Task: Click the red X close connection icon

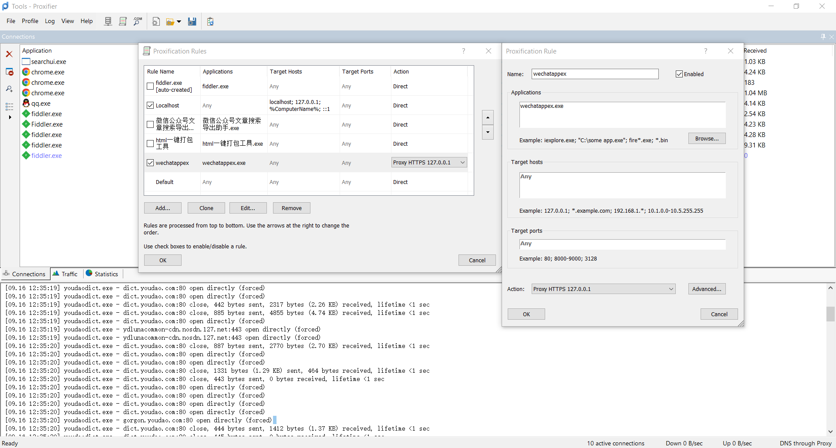Action: coord(9,54)
